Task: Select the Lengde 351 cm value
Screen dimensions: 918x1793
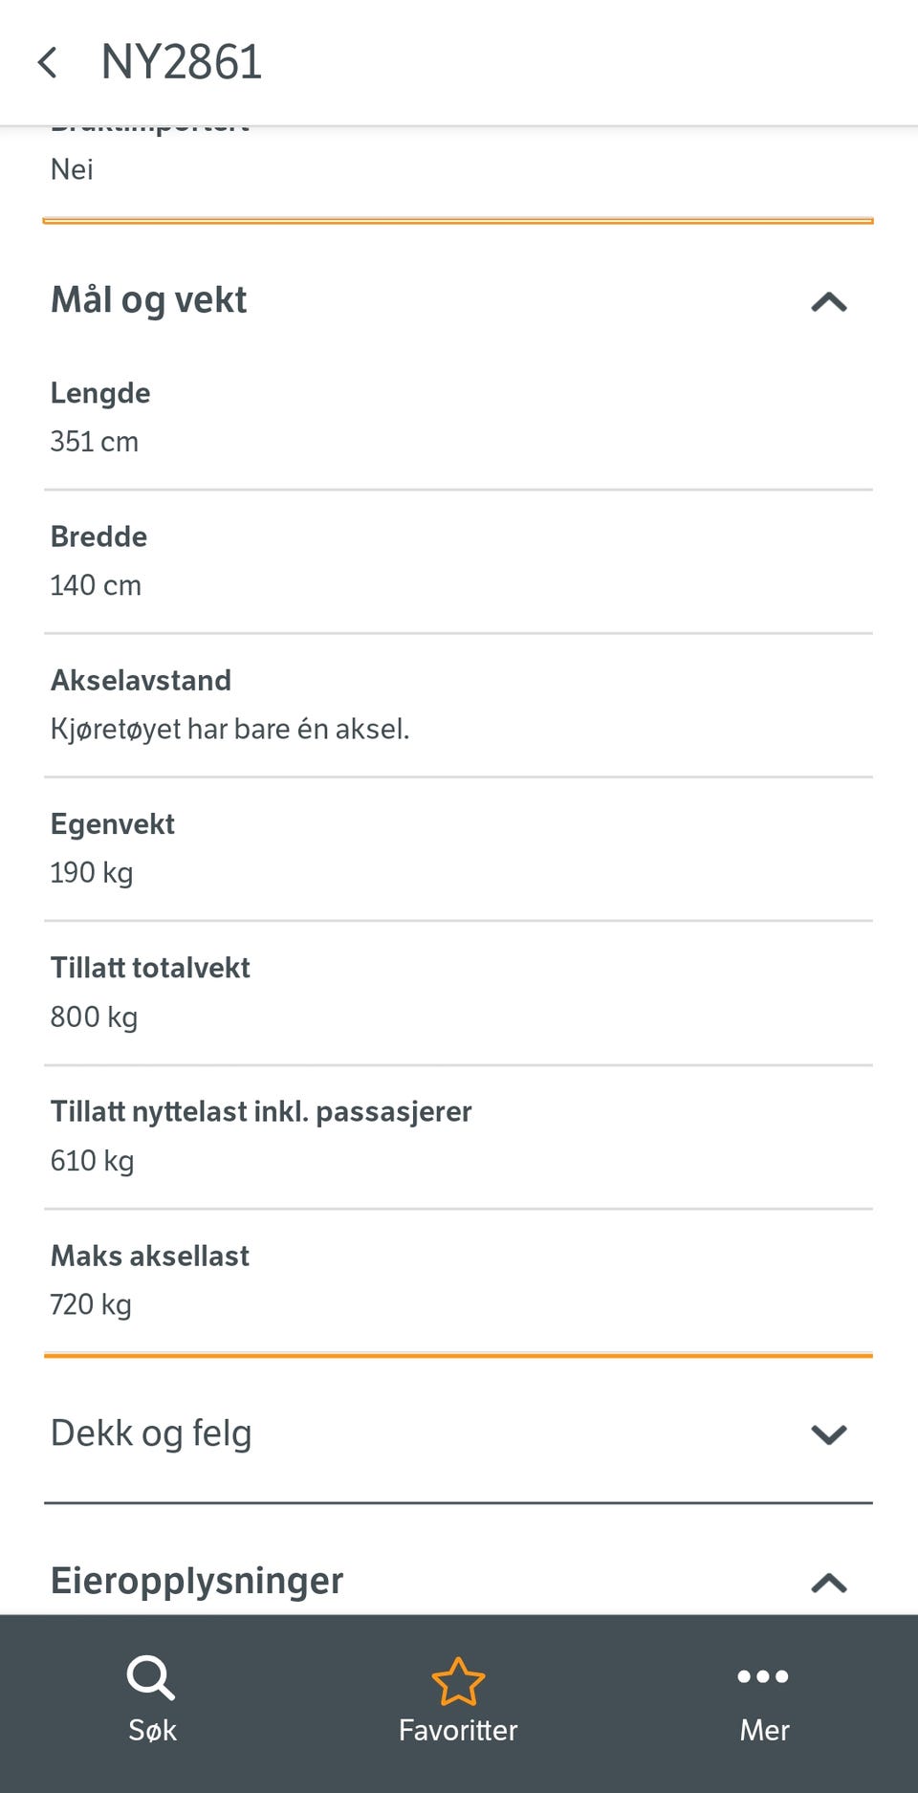Action: (x=95, y=442)
